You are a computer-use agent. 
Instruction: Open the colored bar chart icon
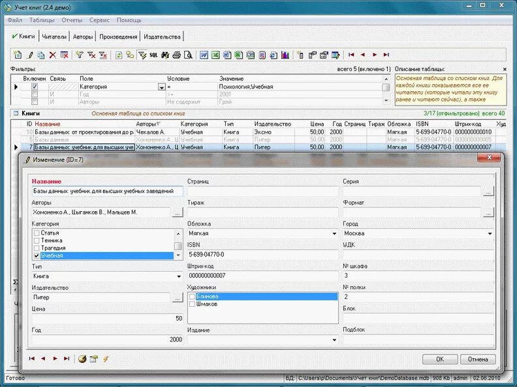[x=285, y=55]
